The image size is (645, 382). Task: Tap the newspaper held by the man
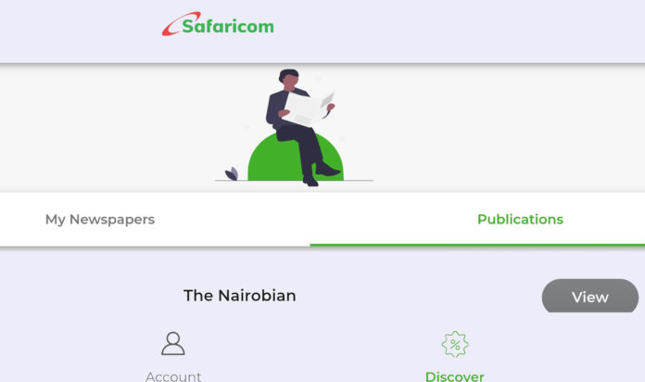309,108
